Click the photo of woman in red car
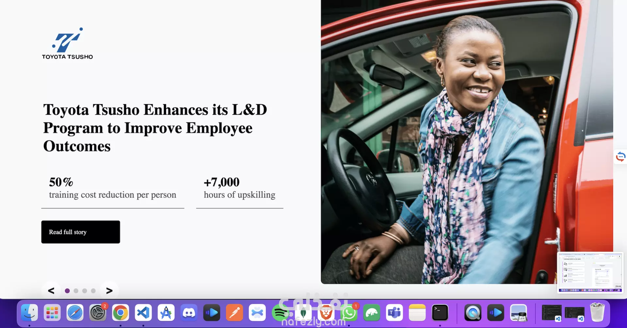627x328 pixels. click(467, 142)
